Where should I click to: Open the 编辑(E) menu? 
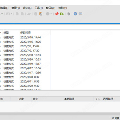pos(4,8)
